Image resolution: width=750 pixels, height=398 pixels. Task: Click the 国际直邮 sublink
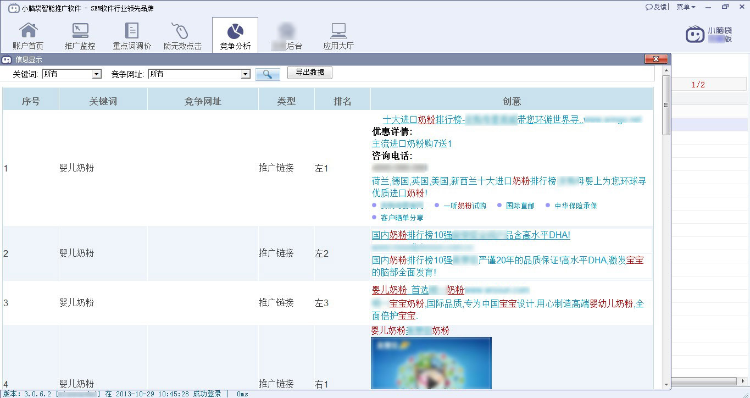point(520,206)
